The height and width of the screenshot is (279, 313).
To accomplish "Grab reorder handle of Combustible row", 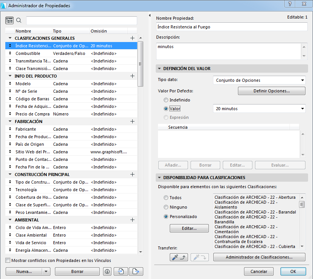I will coord(10,53).
